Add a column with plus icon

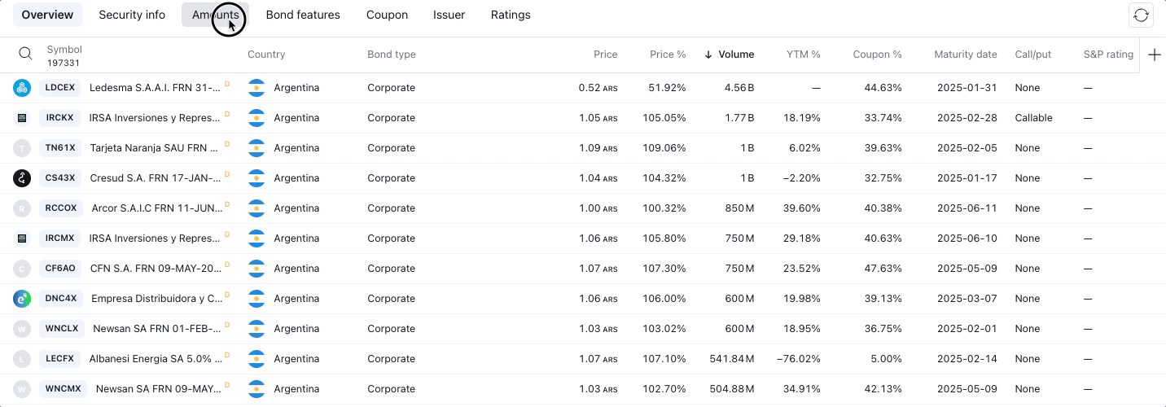1154,55
